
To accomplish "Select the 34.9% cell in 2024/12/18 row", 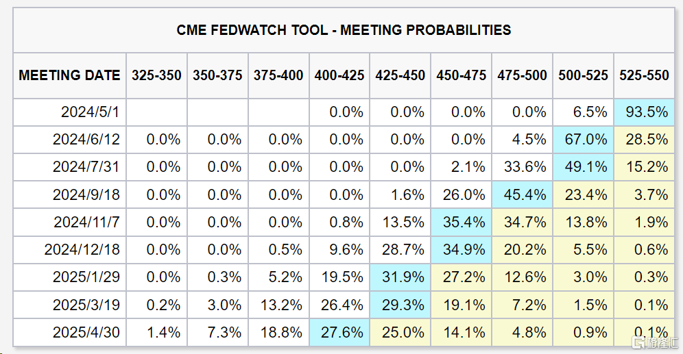I will (x=462, y=250).
